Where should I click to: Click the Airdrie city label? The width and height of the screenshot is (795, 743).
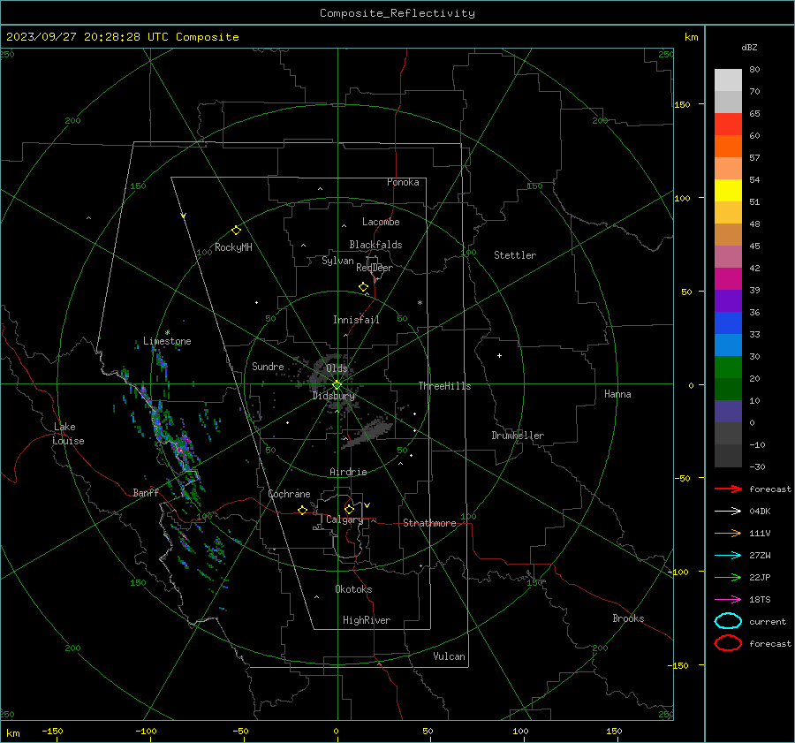[x=348, y=472]
